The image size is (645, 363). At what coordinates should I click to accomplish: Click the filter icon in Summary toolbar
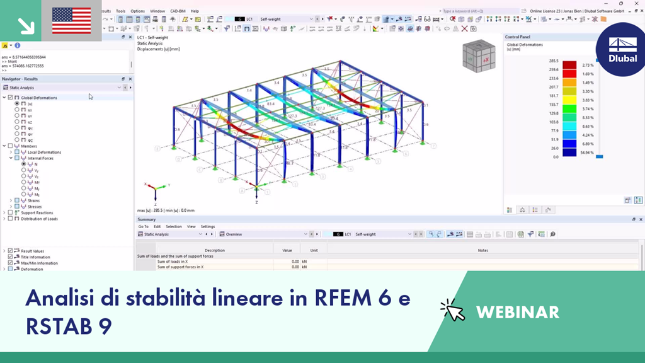[530, 234]
